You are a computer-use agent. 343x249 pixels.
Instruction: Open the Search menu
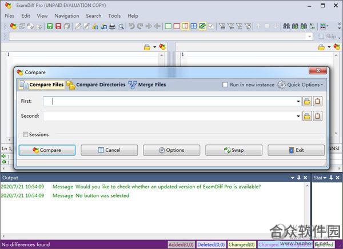click(94, 16)
